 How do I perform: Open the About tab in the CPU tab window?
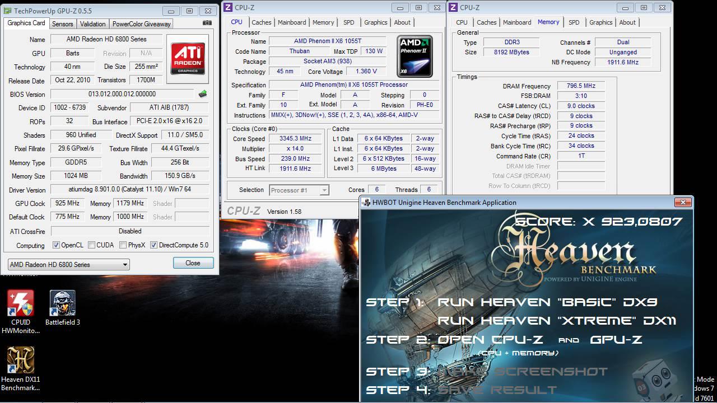click(402, 22)
